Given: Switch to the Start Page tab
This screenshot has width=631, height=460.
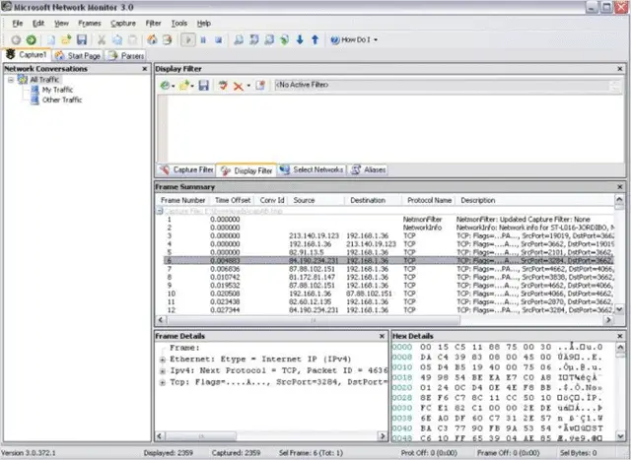Looking at the screenshot, I should (78, 55).
